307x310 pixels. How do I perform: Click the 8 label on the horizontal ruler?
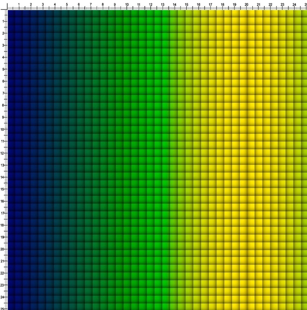103,4
